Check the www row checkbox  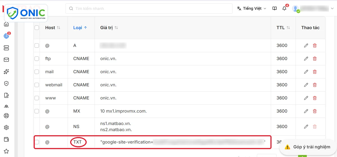pos(37,98)
